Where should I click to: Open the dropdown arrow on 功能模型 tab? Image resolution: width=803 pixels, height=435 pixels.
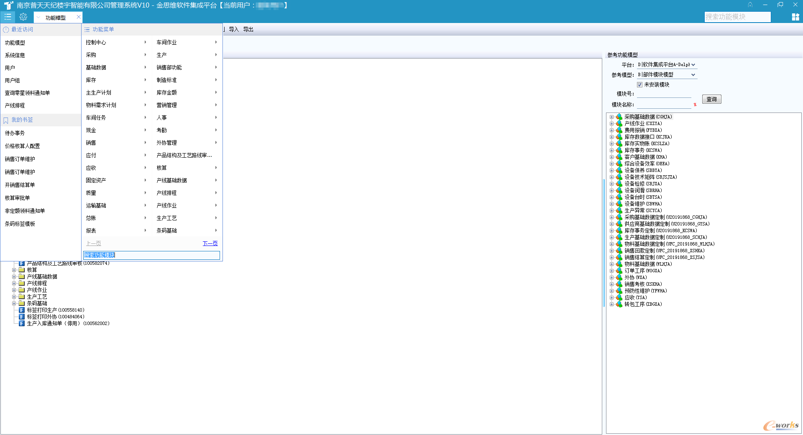38,18
